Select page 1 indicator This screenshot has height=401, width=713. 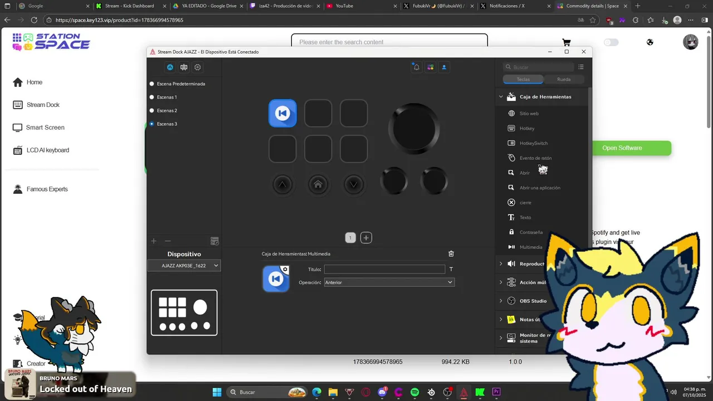tap(350, 238)
